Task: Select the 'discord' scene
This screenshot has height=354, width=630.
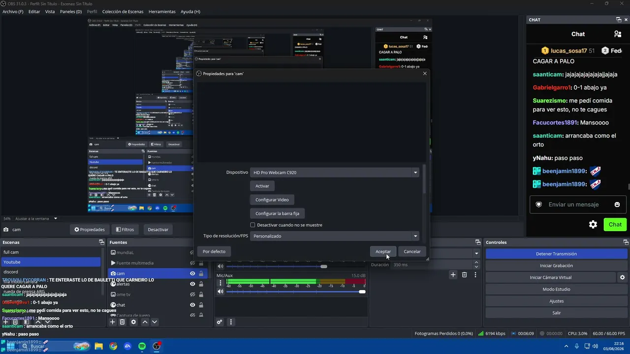Action: click(x=51, y=271)
